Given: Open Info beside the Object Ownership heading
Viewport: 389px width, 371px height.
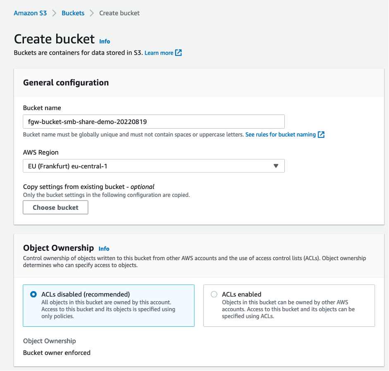Looking at the screenshot, I should 104,249.
